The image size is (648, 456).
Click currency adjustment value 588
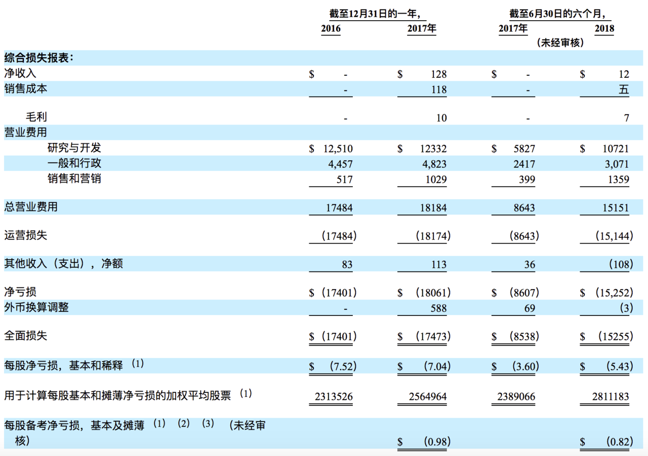tap(439, 308)
